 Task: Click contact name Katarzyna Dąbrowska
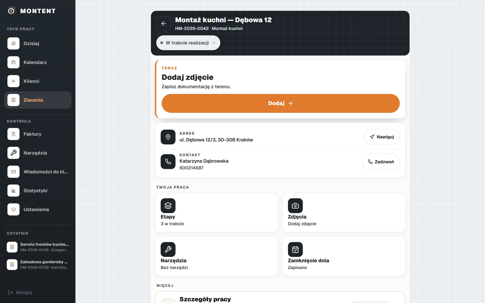click(204, 161)
